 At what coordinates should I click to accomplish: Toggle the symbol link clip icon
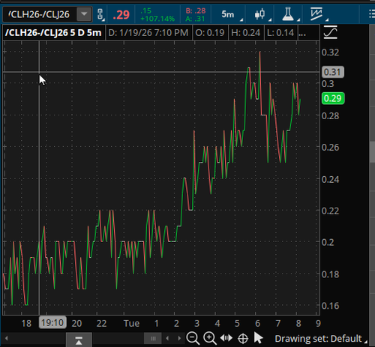click(x=100, y=14)
